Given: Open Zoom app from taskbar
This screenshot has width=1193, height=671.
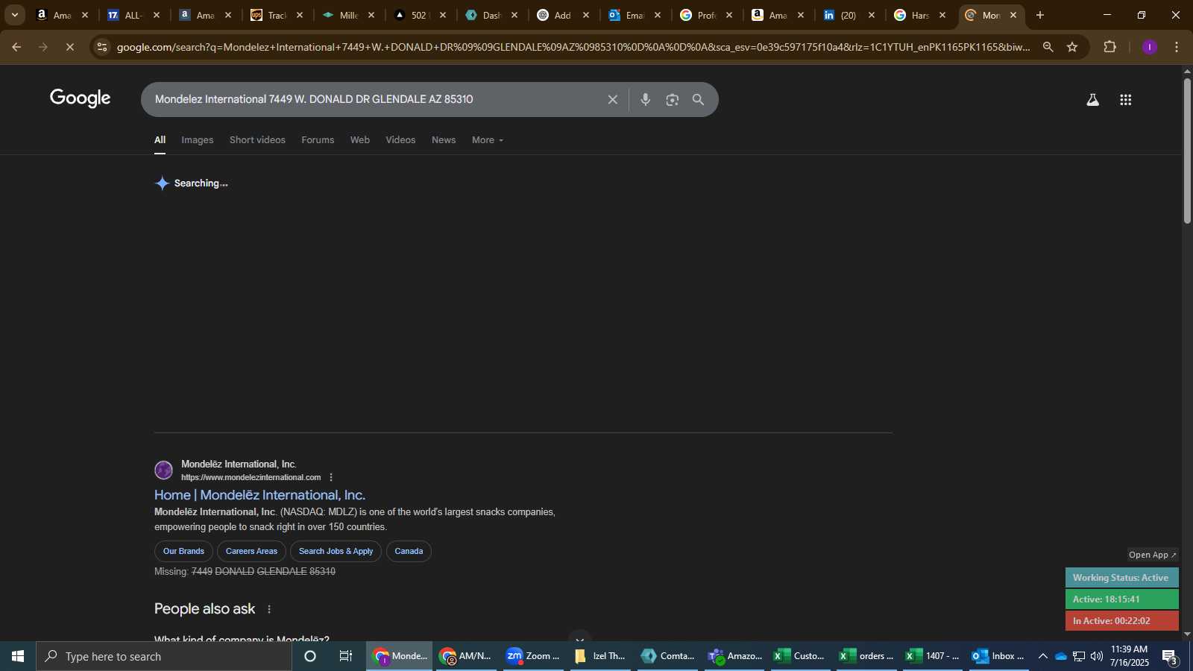Looking at the screenshot, I should (533, 656).
